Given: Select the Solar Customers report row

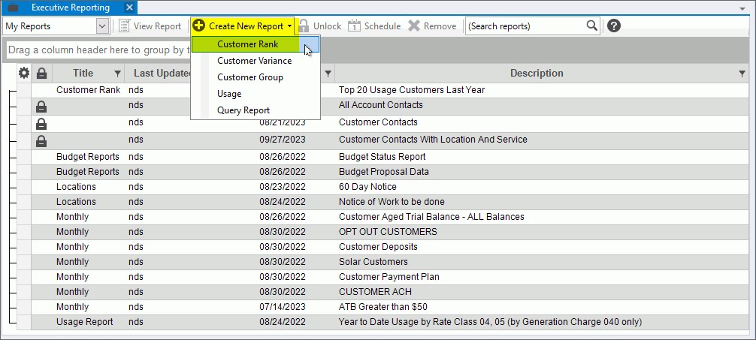Looking at the screenshot, I should [373, 262].
